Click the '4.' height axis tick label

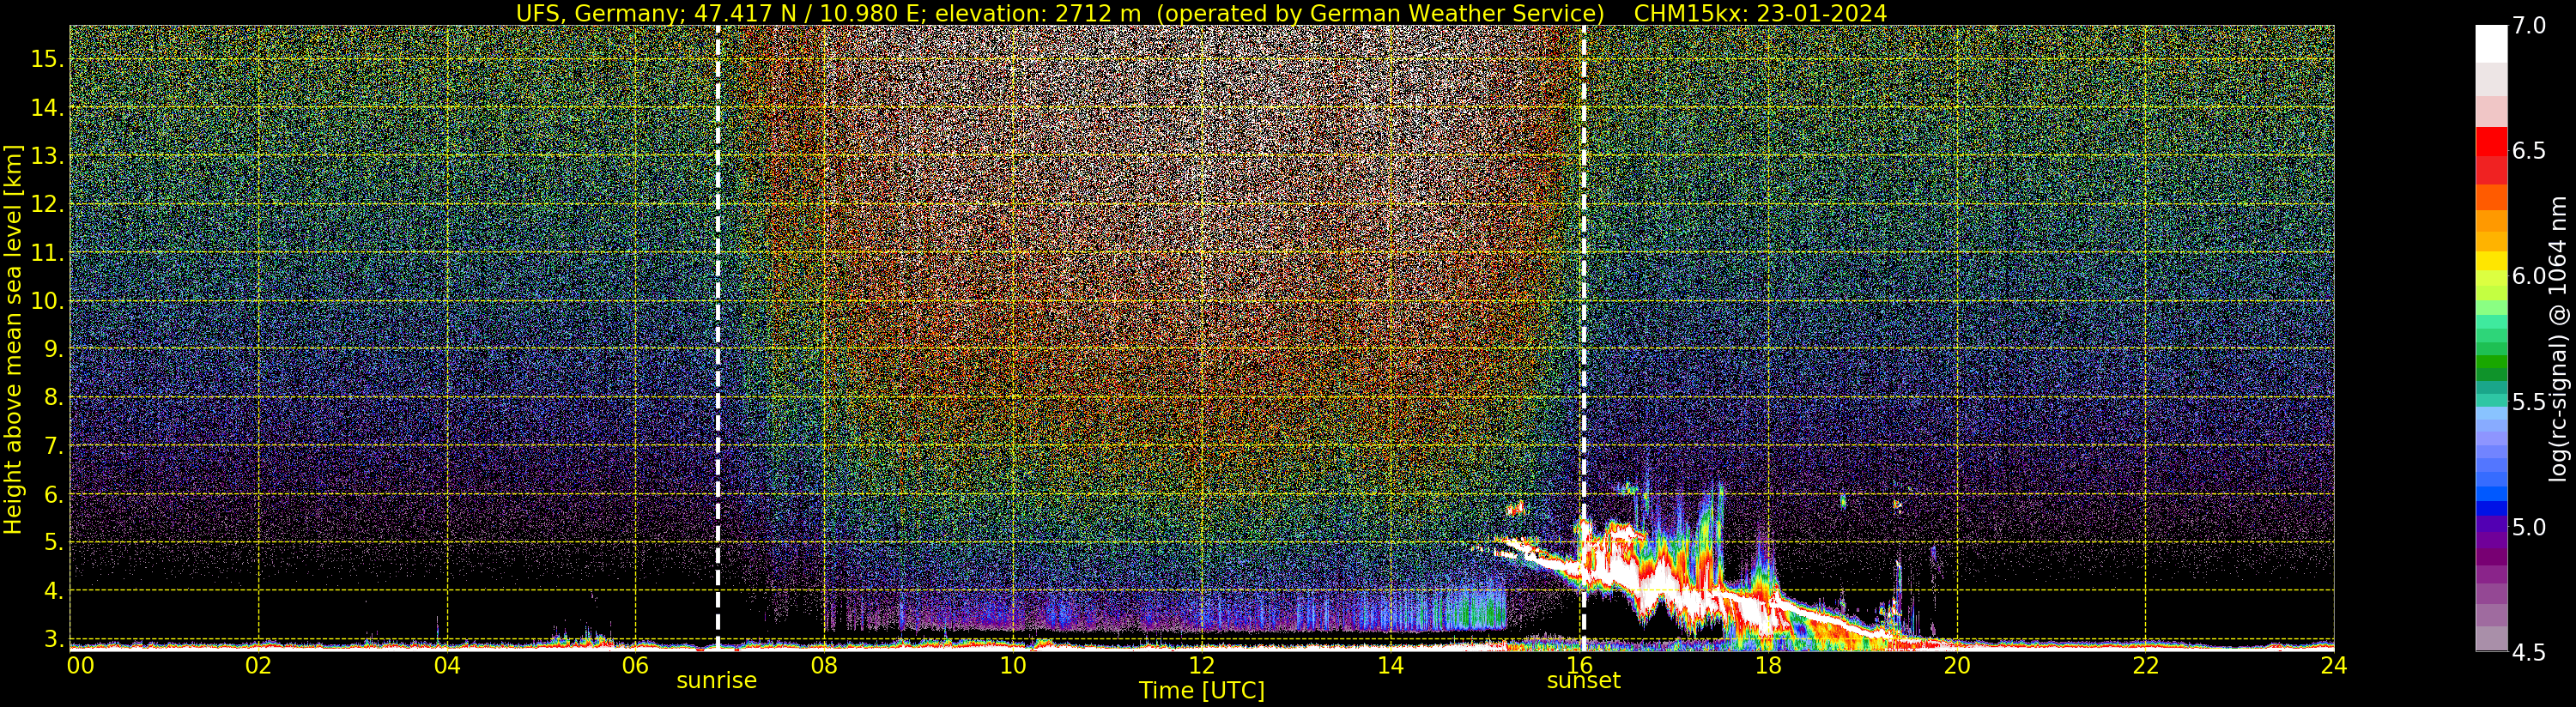(54, 591)
